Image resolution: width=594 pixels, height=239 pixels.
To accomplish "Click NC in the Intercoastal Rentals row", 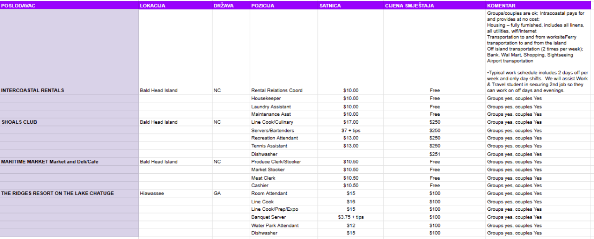I will coord(231,52).
